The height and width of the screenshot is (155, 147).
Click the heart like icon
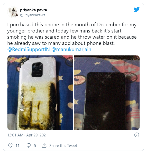click(10, 145)
